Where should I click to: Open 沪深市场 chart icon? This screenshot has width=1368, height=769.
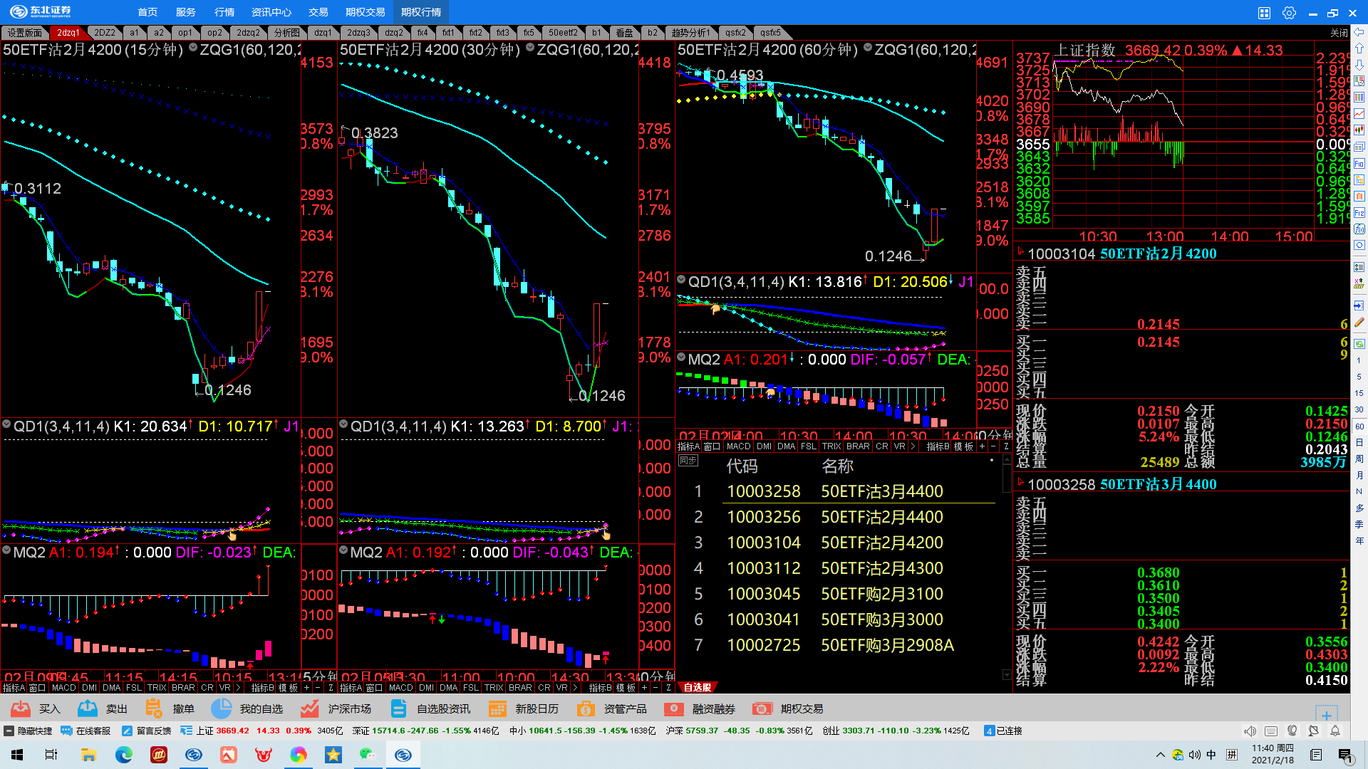pyautogui.click(x=310, y=708)
